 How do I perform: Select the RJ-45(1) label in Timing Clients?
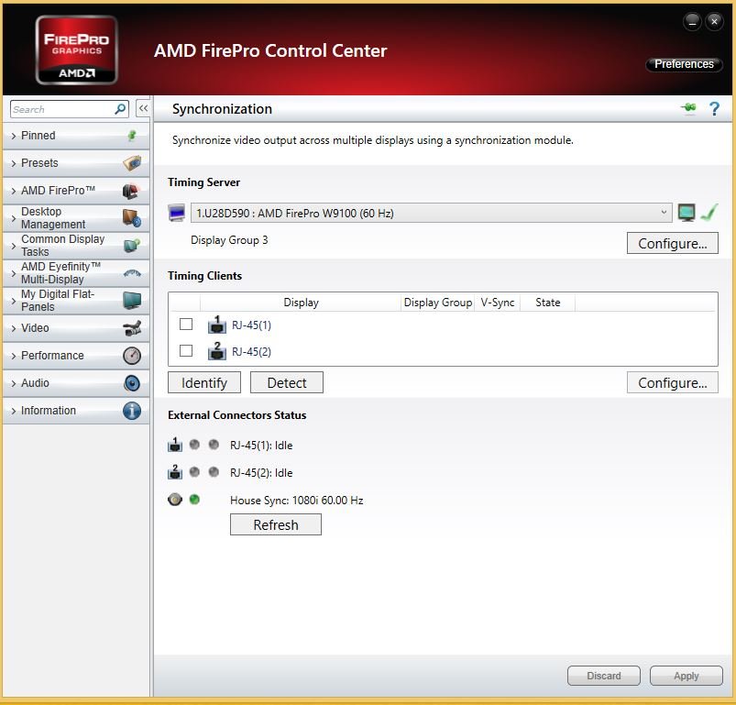[x=251, y=325]
